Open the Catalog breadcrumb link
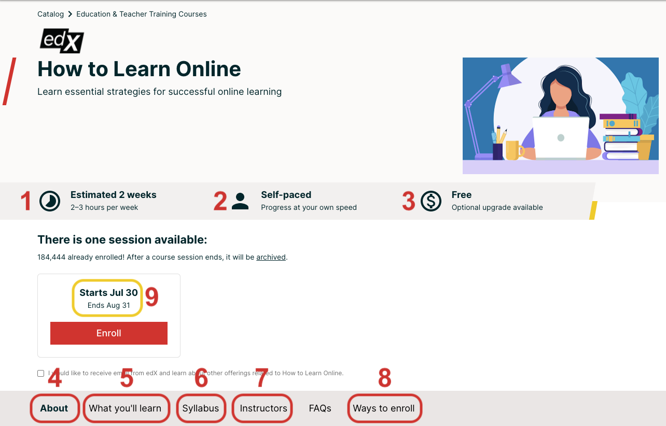This screenshot has height=426, width=666. tap(50, 14)
